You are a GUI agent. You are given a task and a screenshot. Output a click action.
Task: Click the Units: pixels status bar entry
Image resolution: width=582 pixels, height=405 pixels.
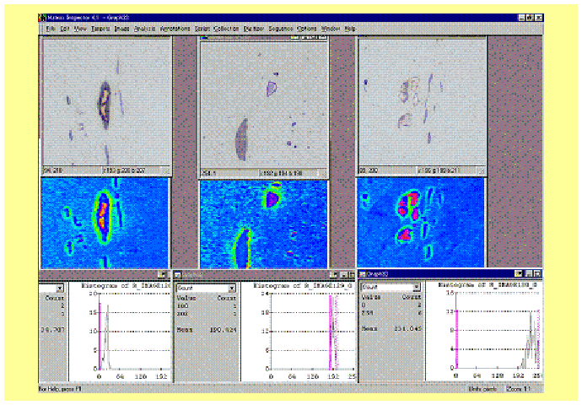click(x=482, y=389)
